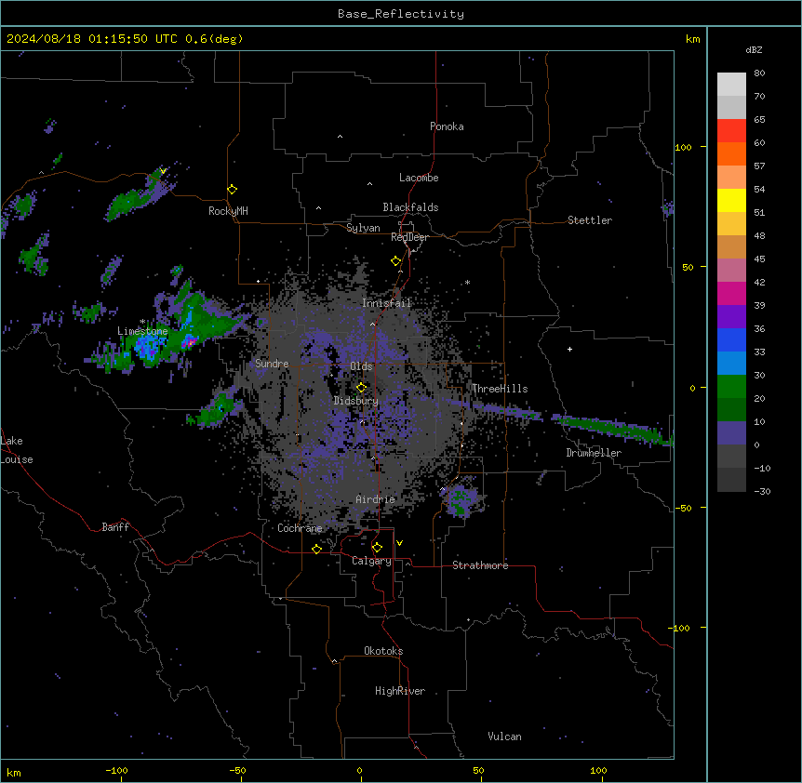Viewport: 802px width, 783px height.
Task: Click the Drumheller city label
Action: click(x=594, y=453)
